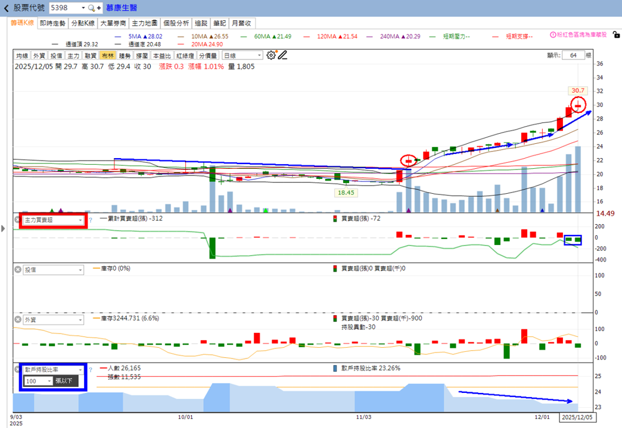Toggle the 分價量 button
Image resolution: width=622 pixels, height=428 pixels.
[x=208, y=55]
